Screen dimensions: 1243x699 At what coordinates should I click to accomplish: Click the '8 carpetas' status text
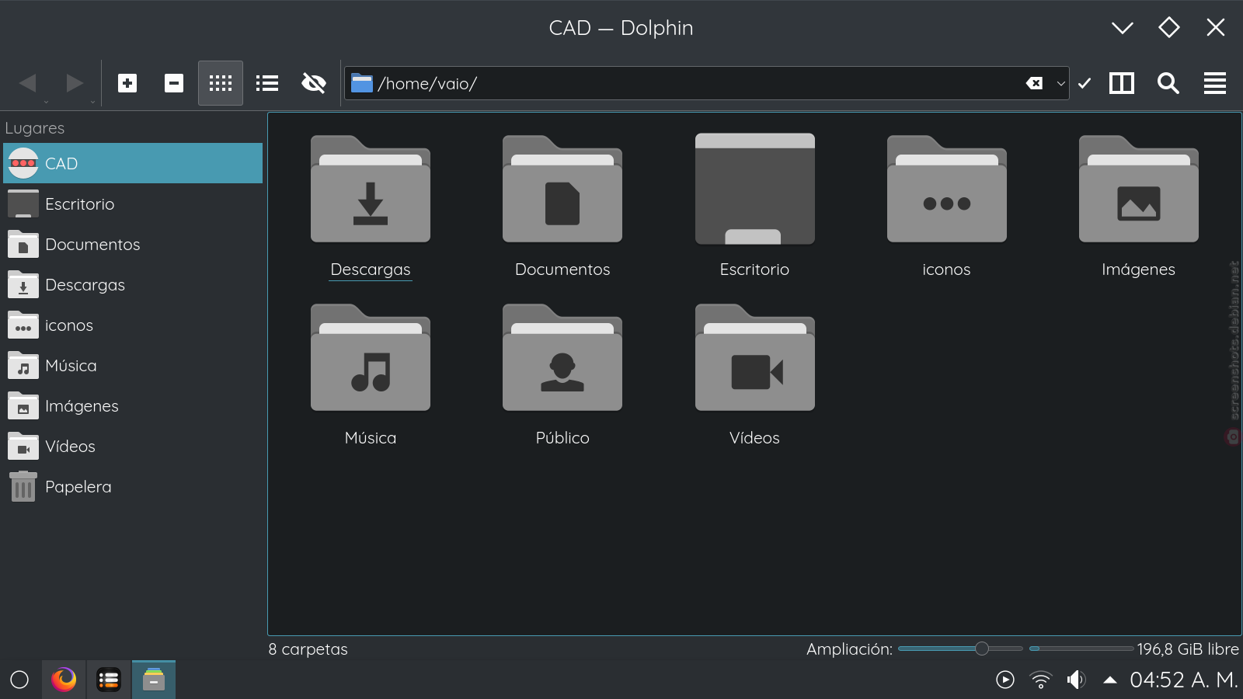308,649
